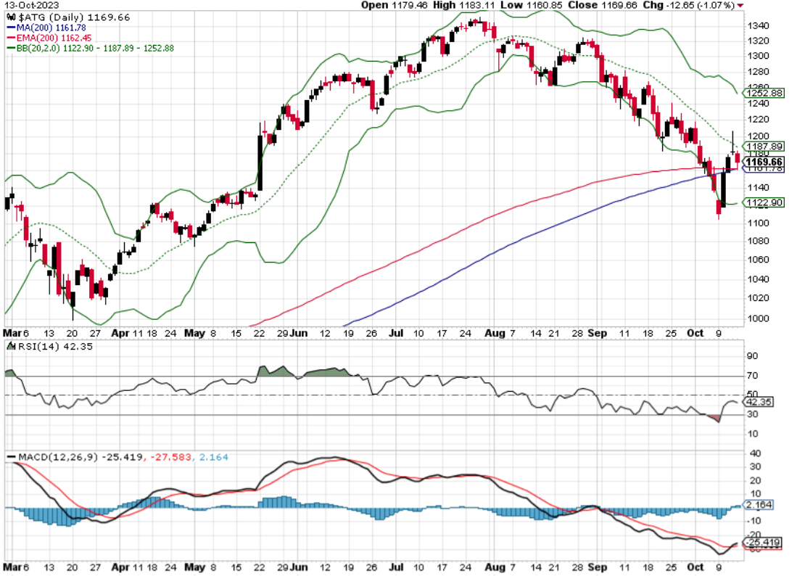Click the blue 2.164 value in MACD legend

click(x=213, y=457)
